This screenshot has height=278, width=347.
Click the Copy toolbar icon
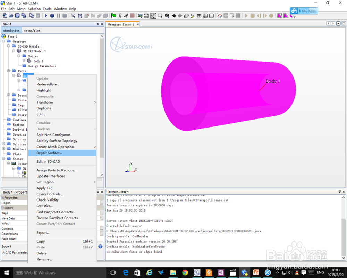pos(32,16)
